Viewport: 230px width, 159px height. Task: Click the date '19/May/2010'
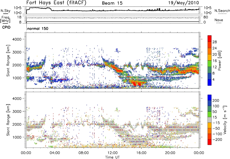(x=183, y=3)
